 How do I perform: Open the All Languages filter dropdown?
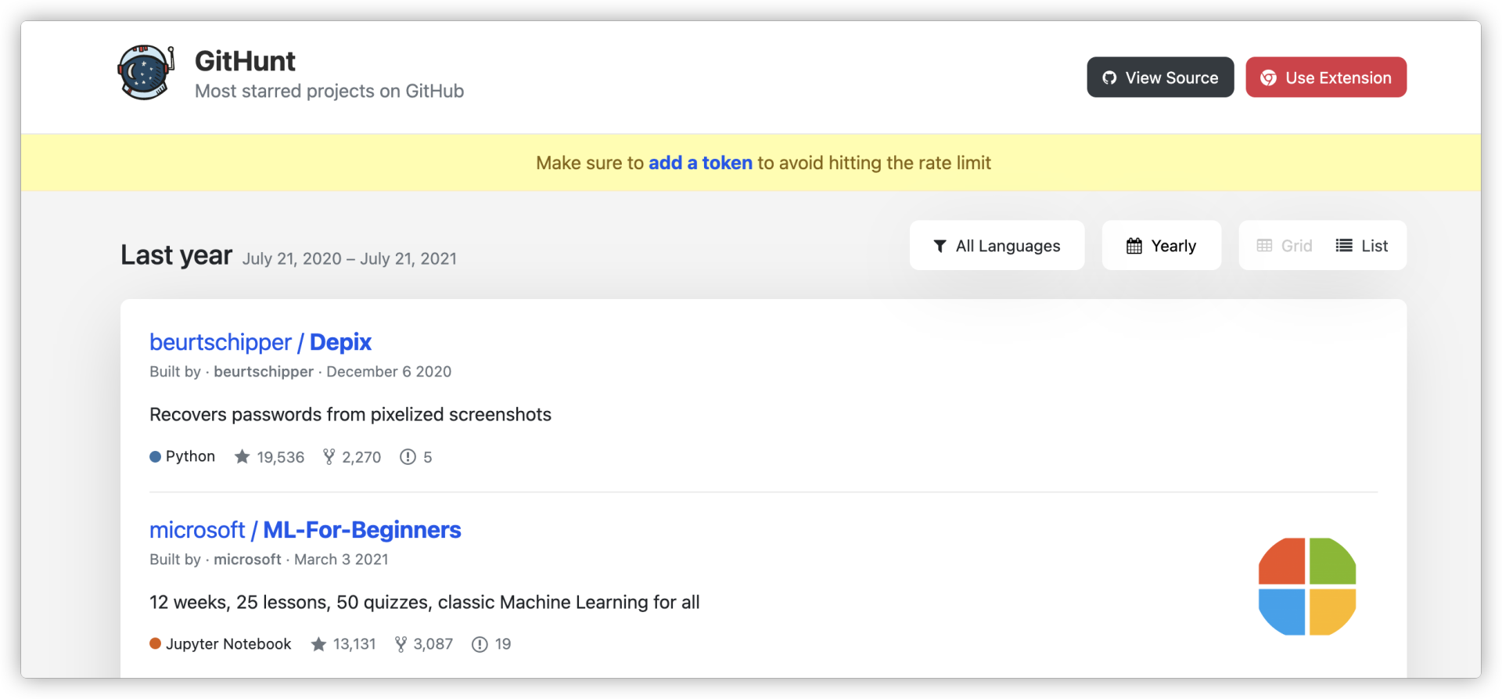997,246
